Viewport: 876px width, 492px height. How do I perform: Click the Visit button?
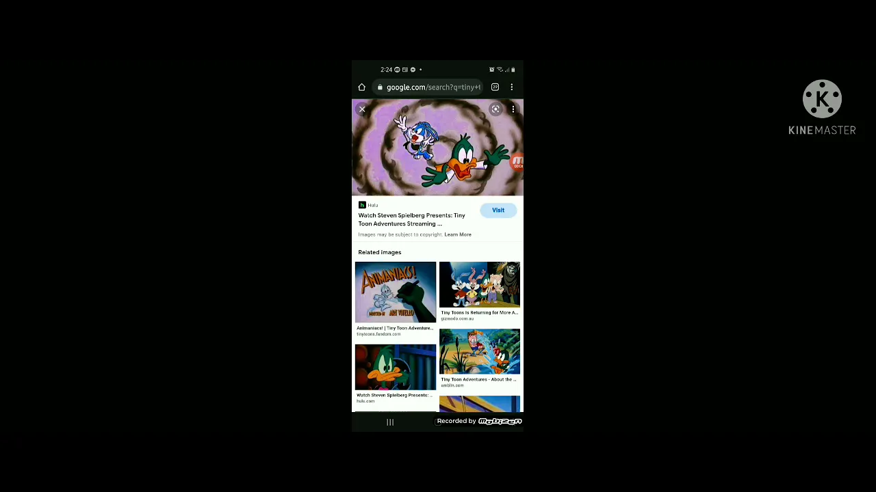(498, 210)
